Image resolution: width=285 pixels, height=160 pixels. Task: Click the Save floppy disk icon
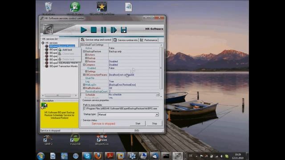point(124,30)
